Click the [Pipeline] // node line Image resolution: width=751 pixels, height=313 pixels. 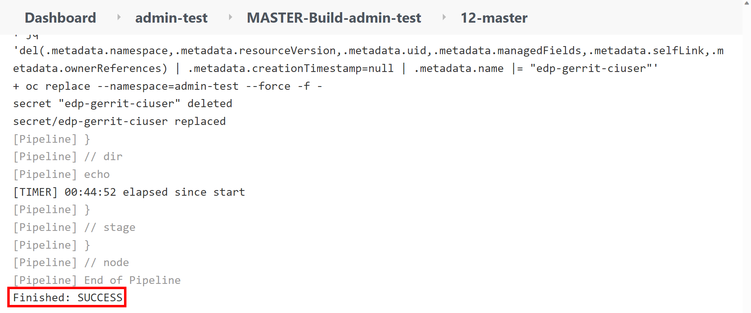click(x=71, y=262)
